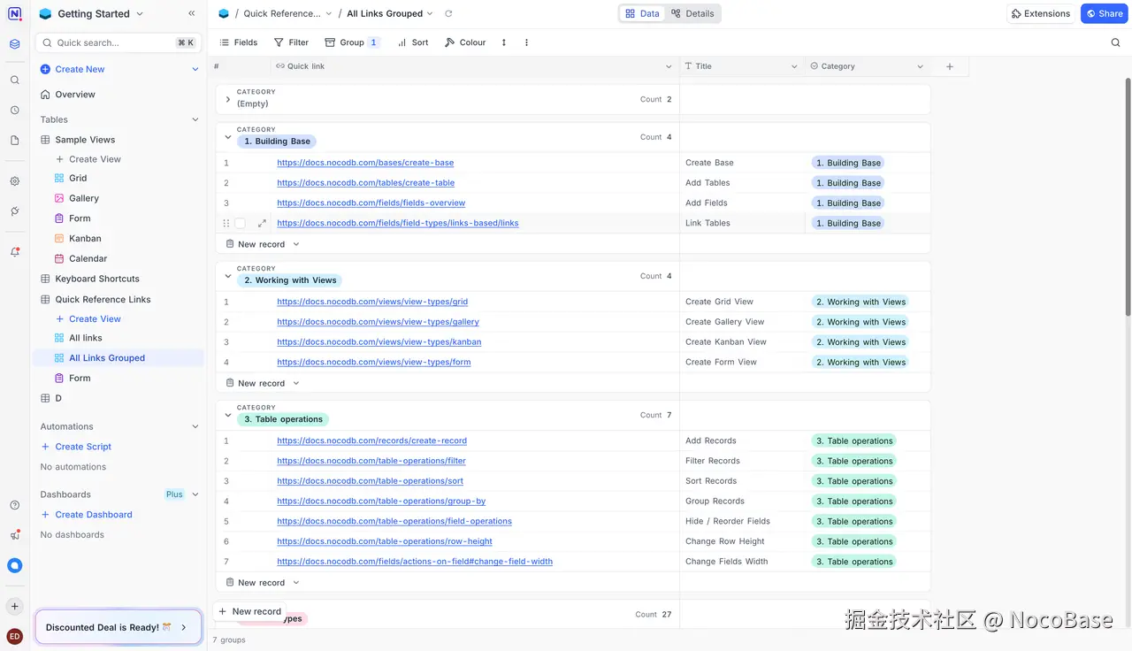Open the Title column header dropdown

pyautogui.click(x=793, y=66)
